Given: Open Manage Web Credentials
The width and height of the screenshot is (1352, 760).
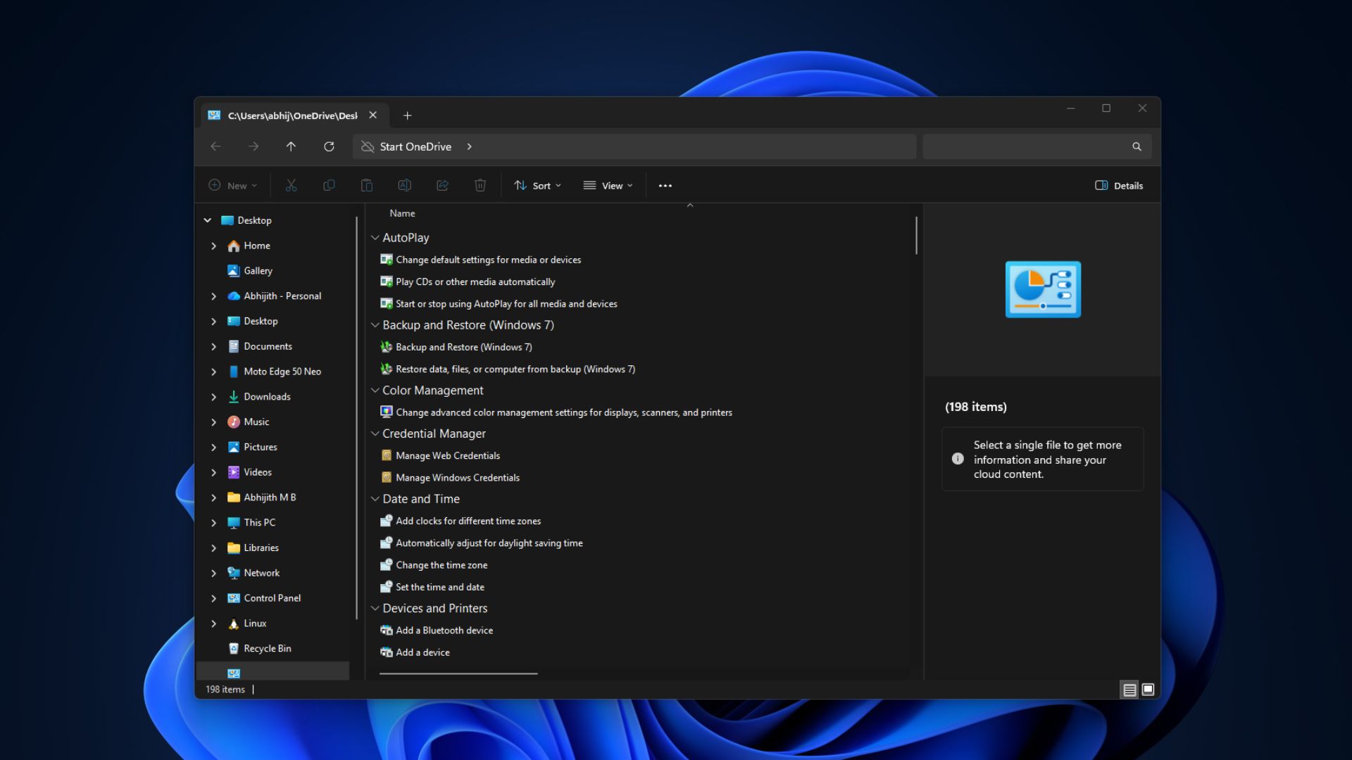Looking at the screenshot, I should point(448,456).
